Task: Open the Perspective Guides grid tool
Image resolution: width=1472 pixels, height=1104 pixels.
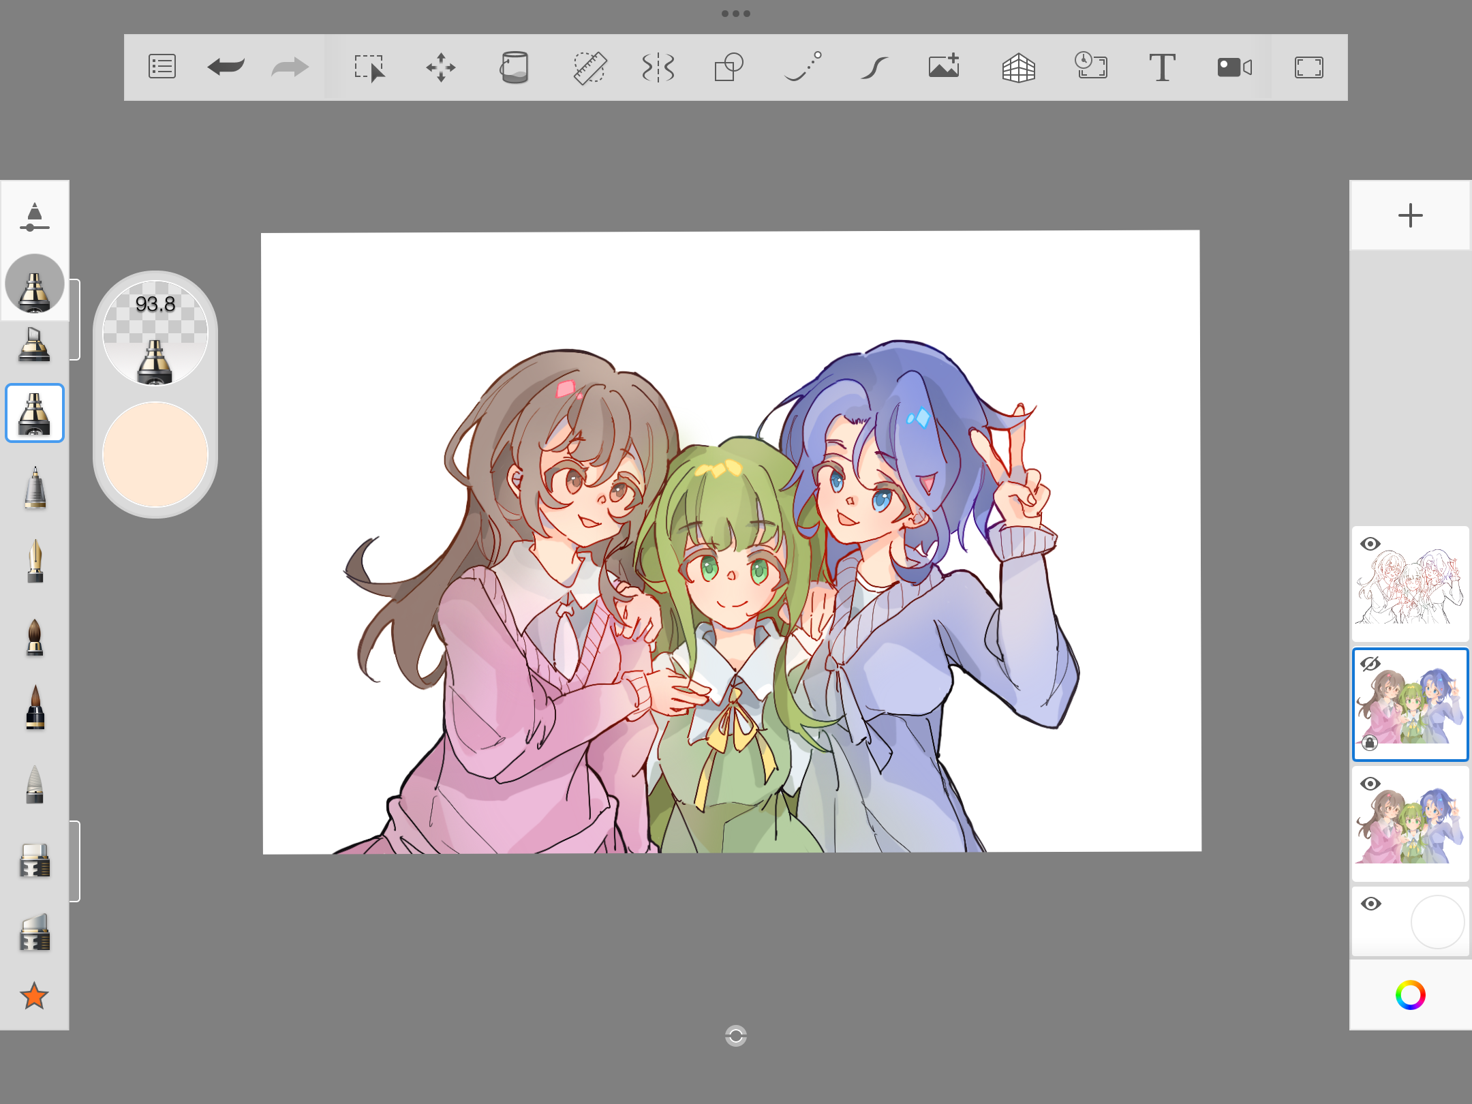Action: pos(1019,67)
